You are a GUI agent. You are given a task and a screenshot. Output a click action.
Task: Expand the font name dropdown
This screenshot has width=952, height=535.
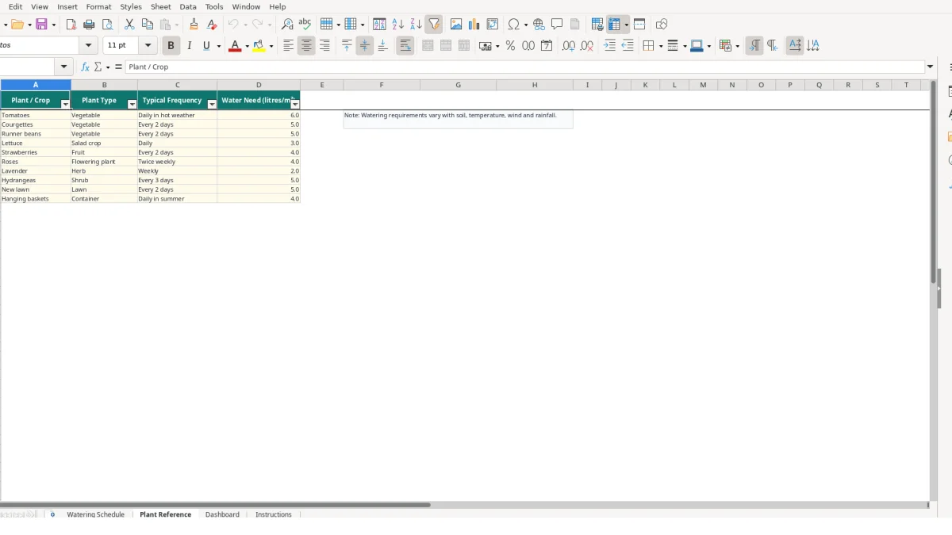tap(89, 46)
